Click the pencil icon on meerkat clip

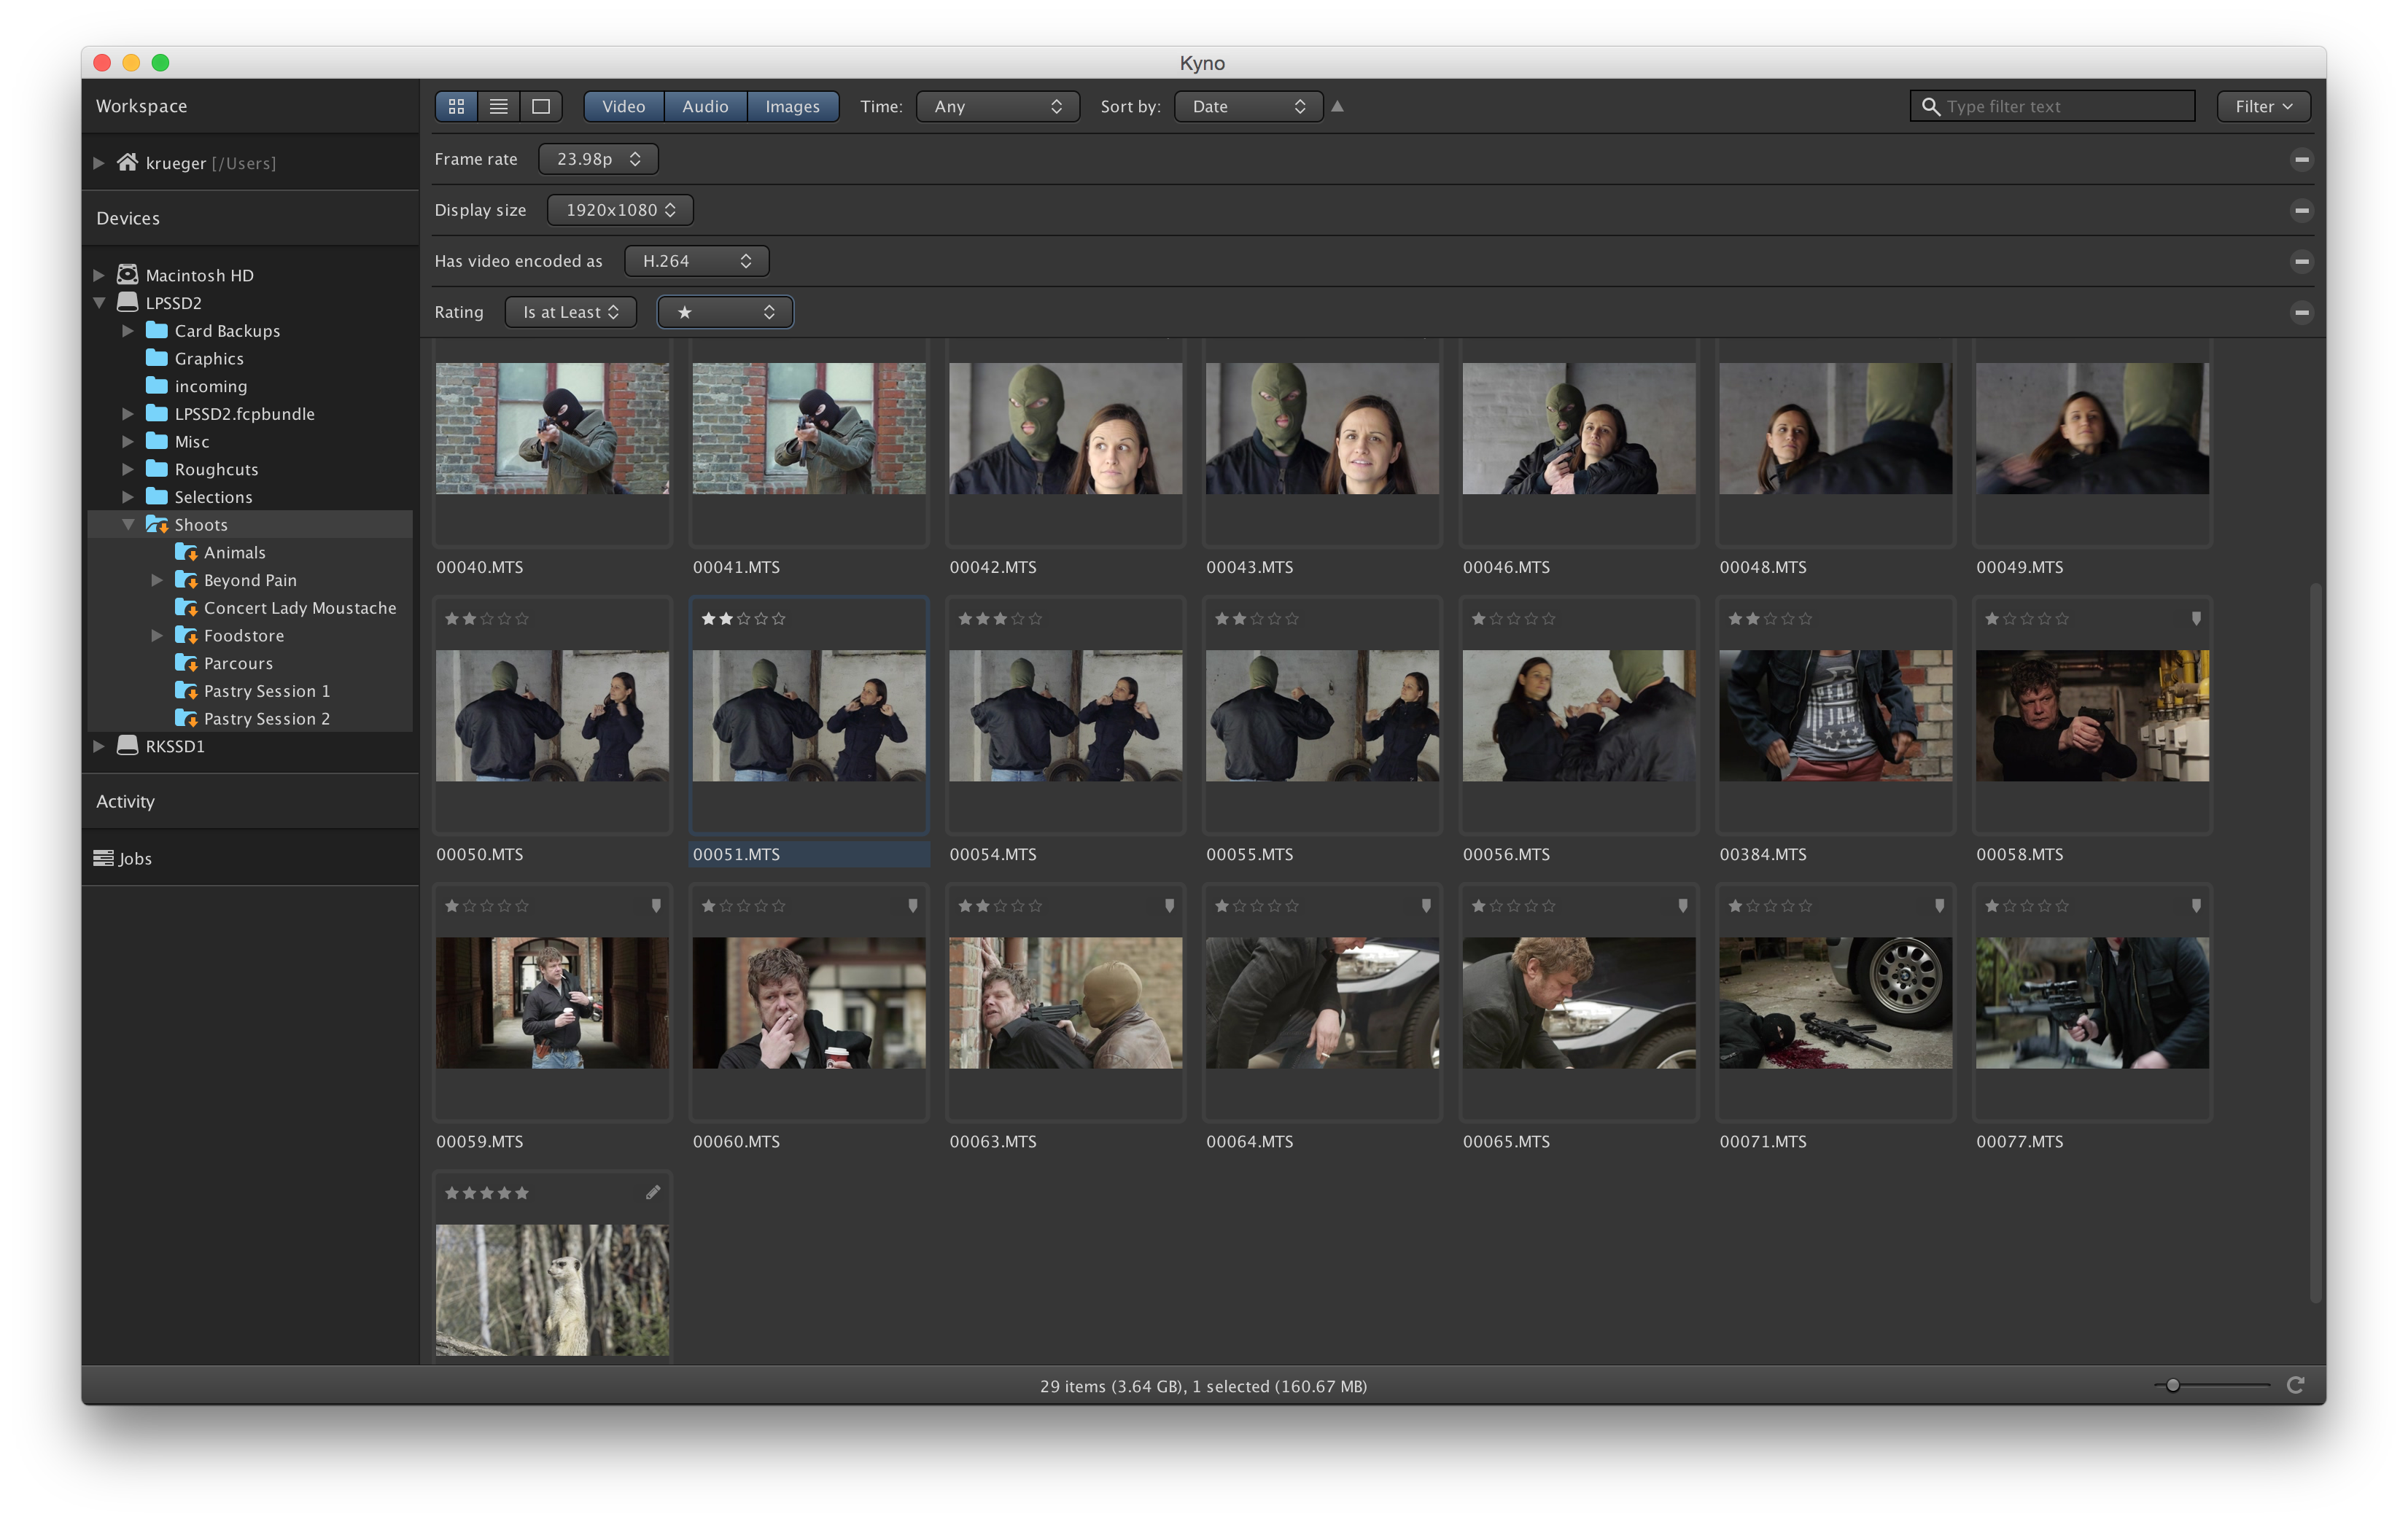point(653,1193)
